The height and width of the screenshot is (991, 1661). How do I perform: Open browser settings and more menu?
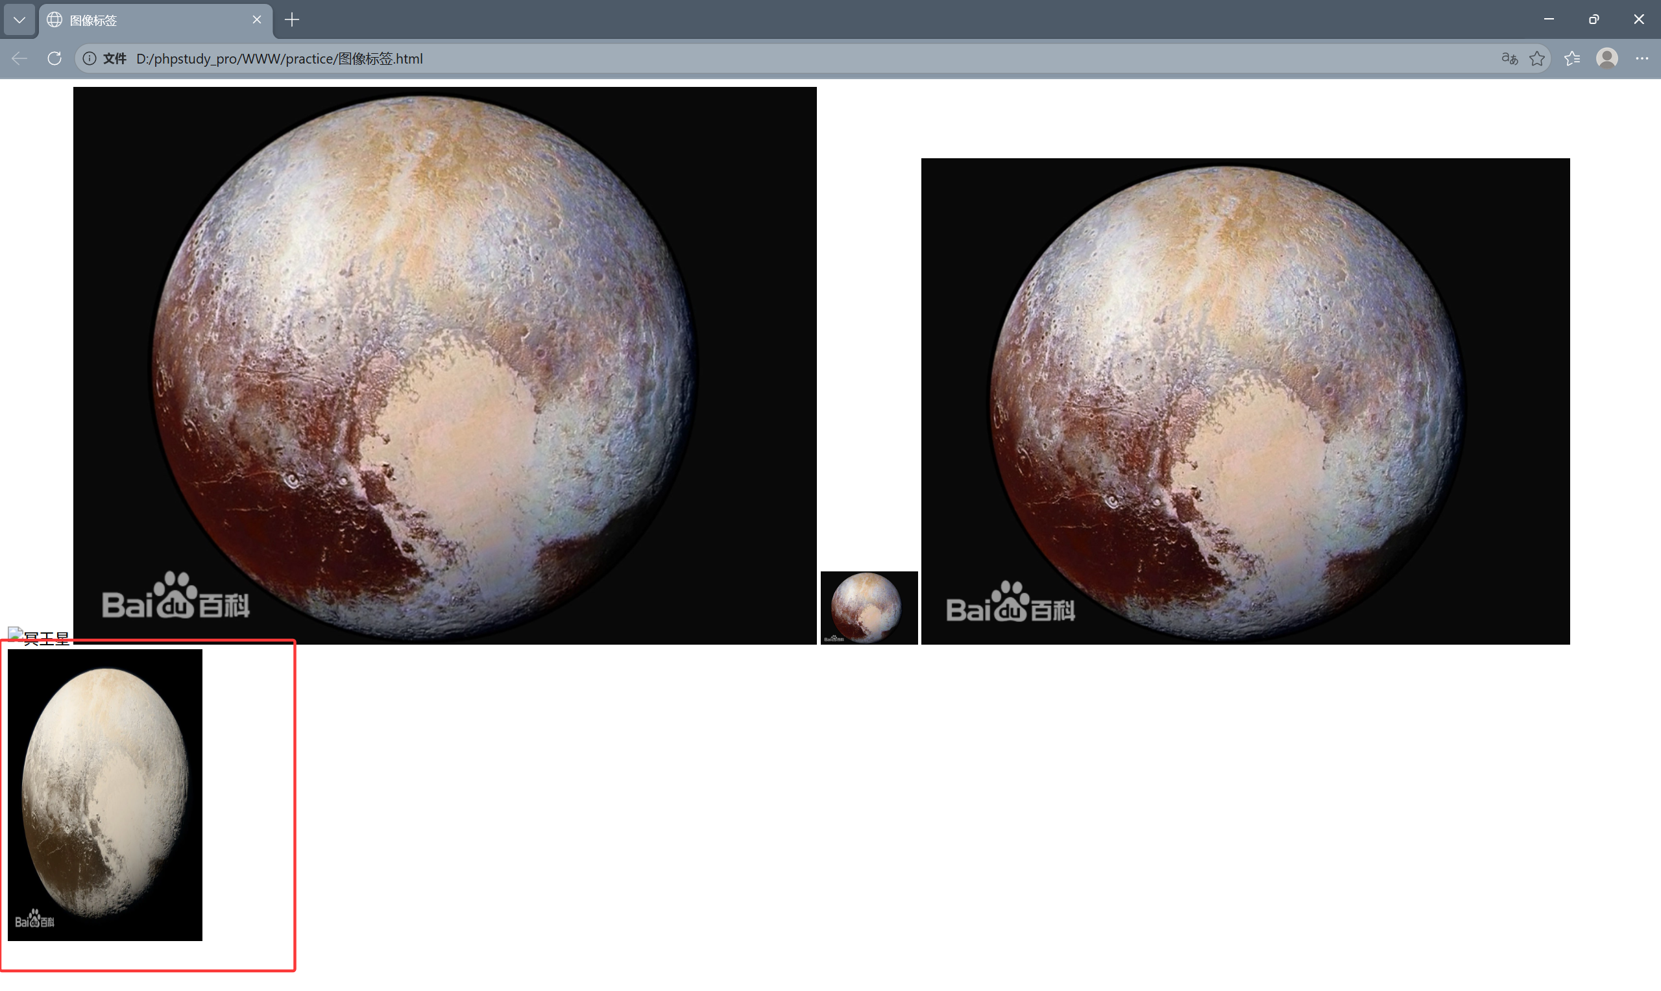[x=1642, y=59]
